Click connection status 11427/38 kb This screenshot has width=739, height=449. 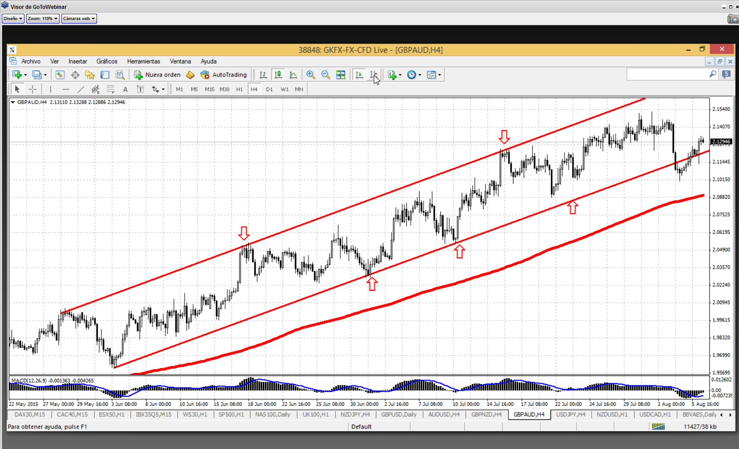700,427
